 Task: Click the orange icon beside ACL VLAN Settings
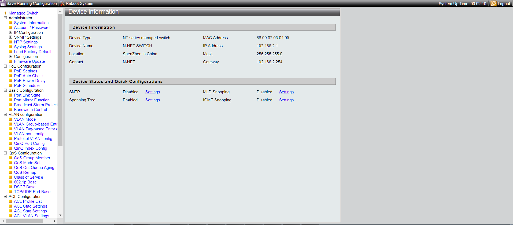point(11,216)
